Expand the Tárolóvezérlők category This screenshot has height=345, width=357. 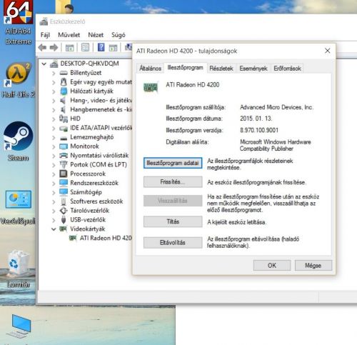(x=54, y=211)
